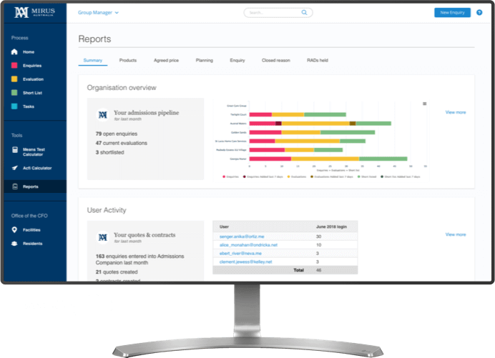Click the cyan Tasks square icon
This screenshot has height=358, width=495.
tap(14, 106)
